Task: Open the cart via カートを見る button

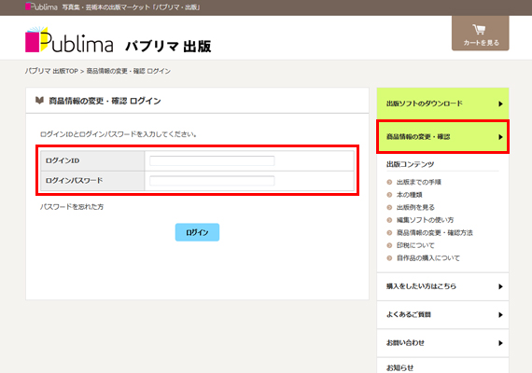Action: (480, 34)
